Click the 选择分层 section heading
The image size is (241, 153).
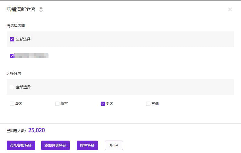(14, 73)
